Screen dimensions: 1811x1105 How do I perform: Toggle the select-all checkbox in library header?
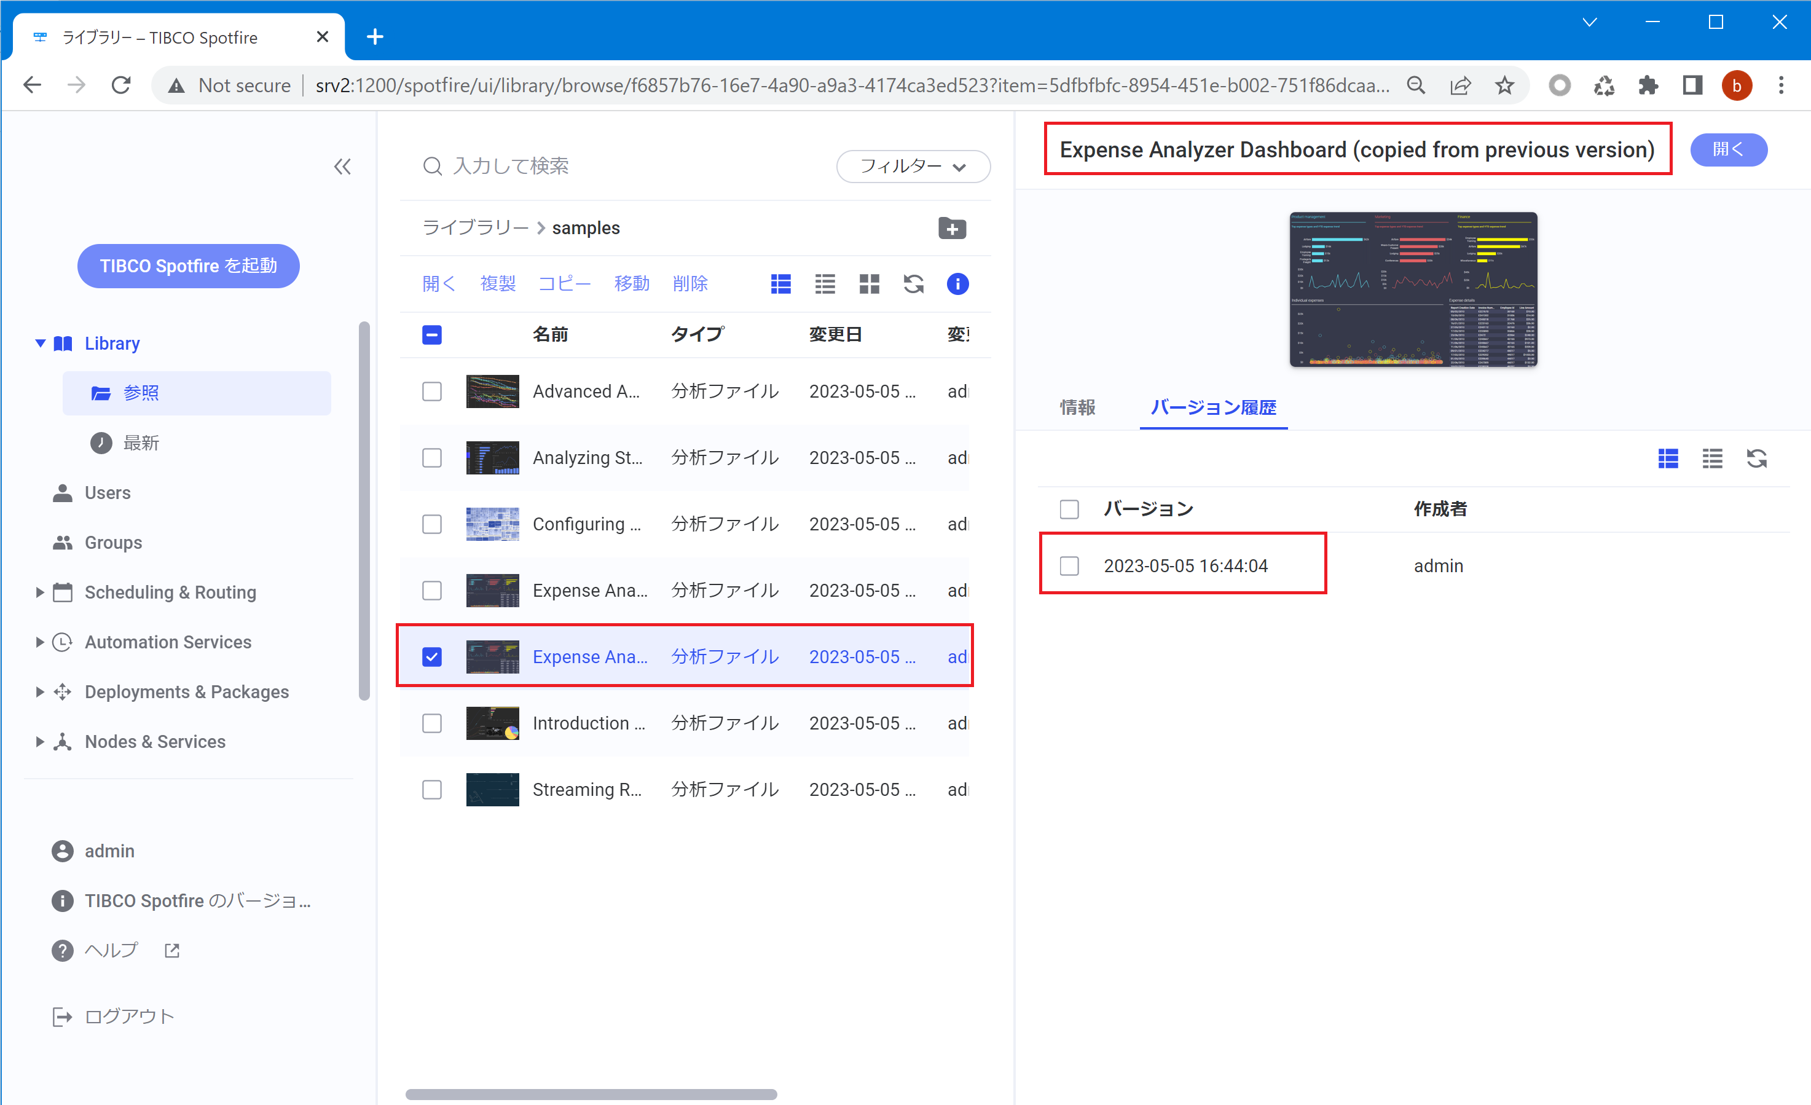click(x=432, y=336)
